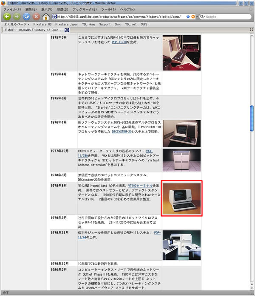The height and width of the screenshot is (296, 255).
Task: Follow the DECSYSTEM-20 link
Action: [x=122, y=132]
